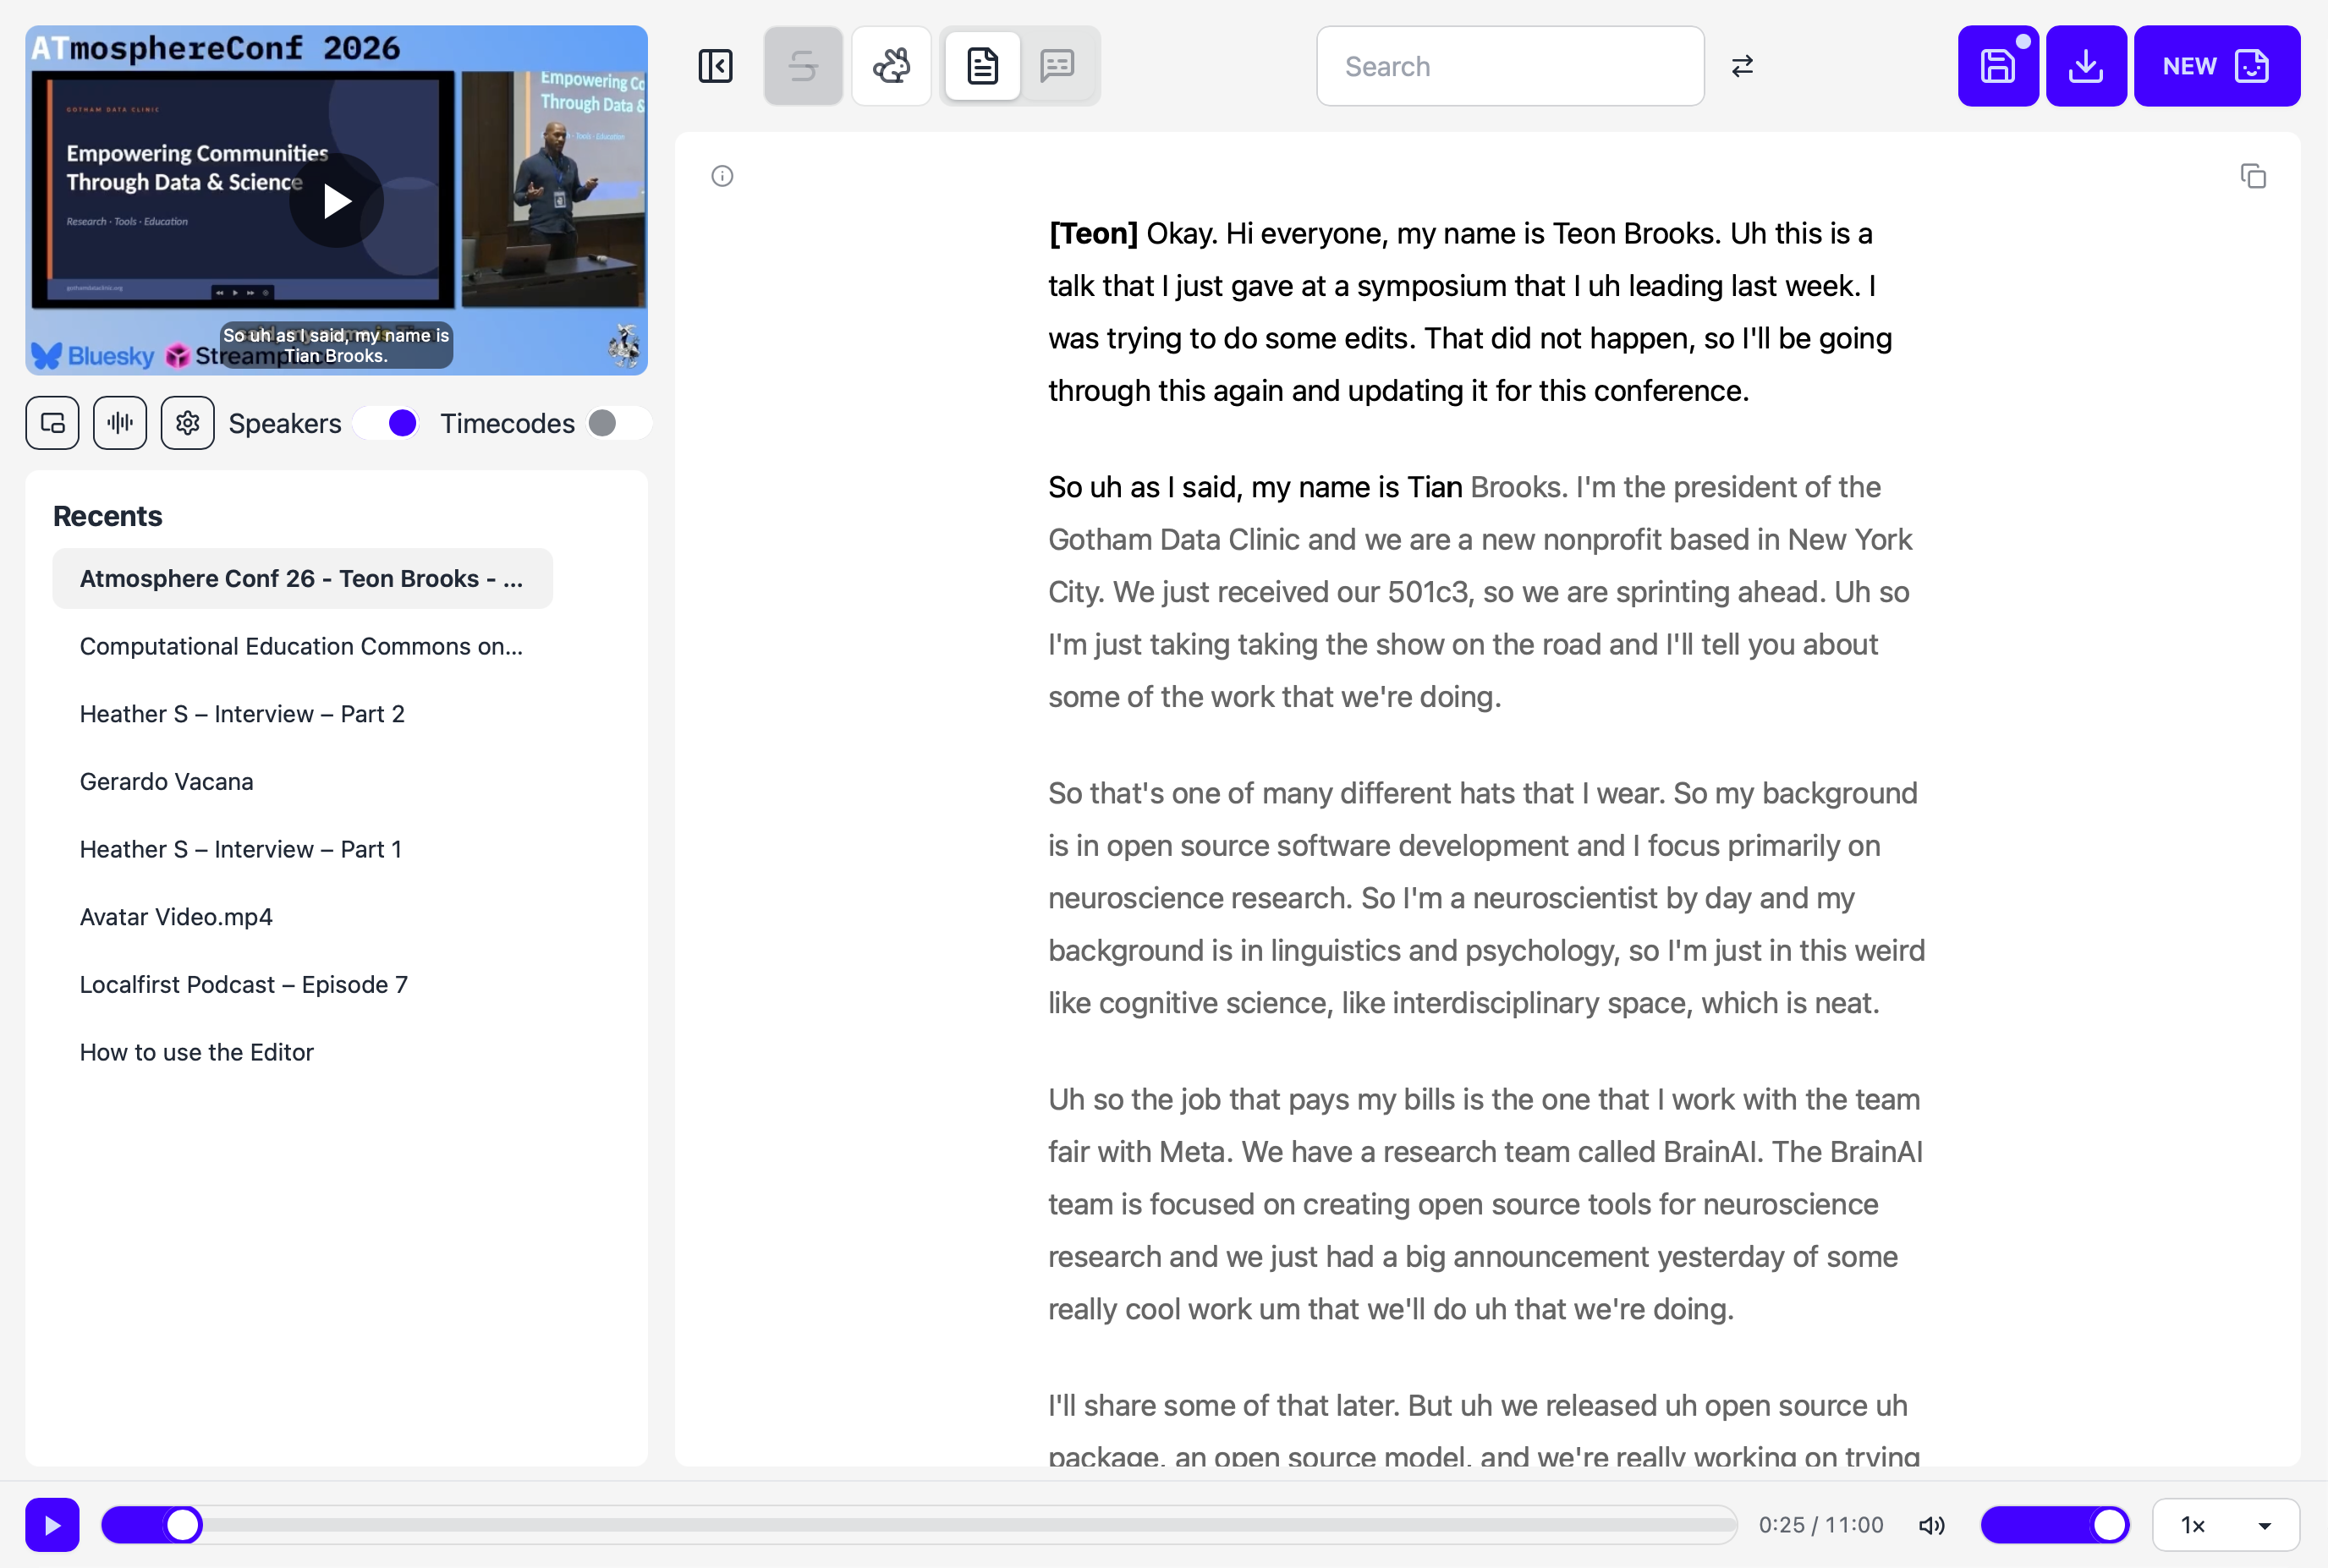
Task: Switch to document text view
Action: pos(982,66)
